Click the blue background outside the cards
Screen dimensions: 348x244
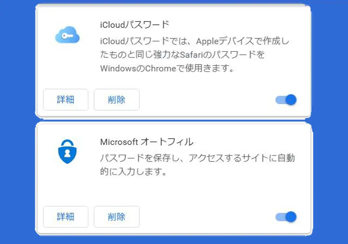(x=17, y=122)
